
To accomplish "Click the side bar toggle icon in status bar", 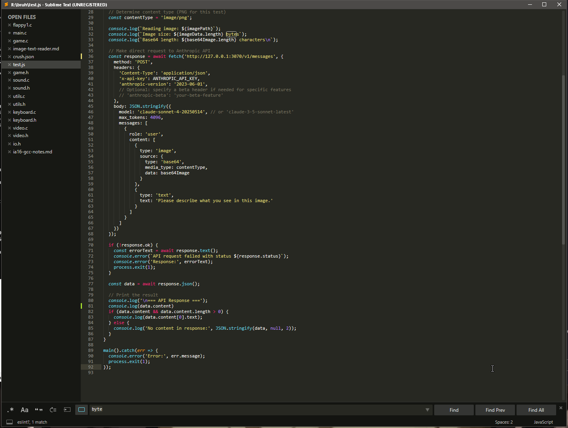I will click(9, 422).
